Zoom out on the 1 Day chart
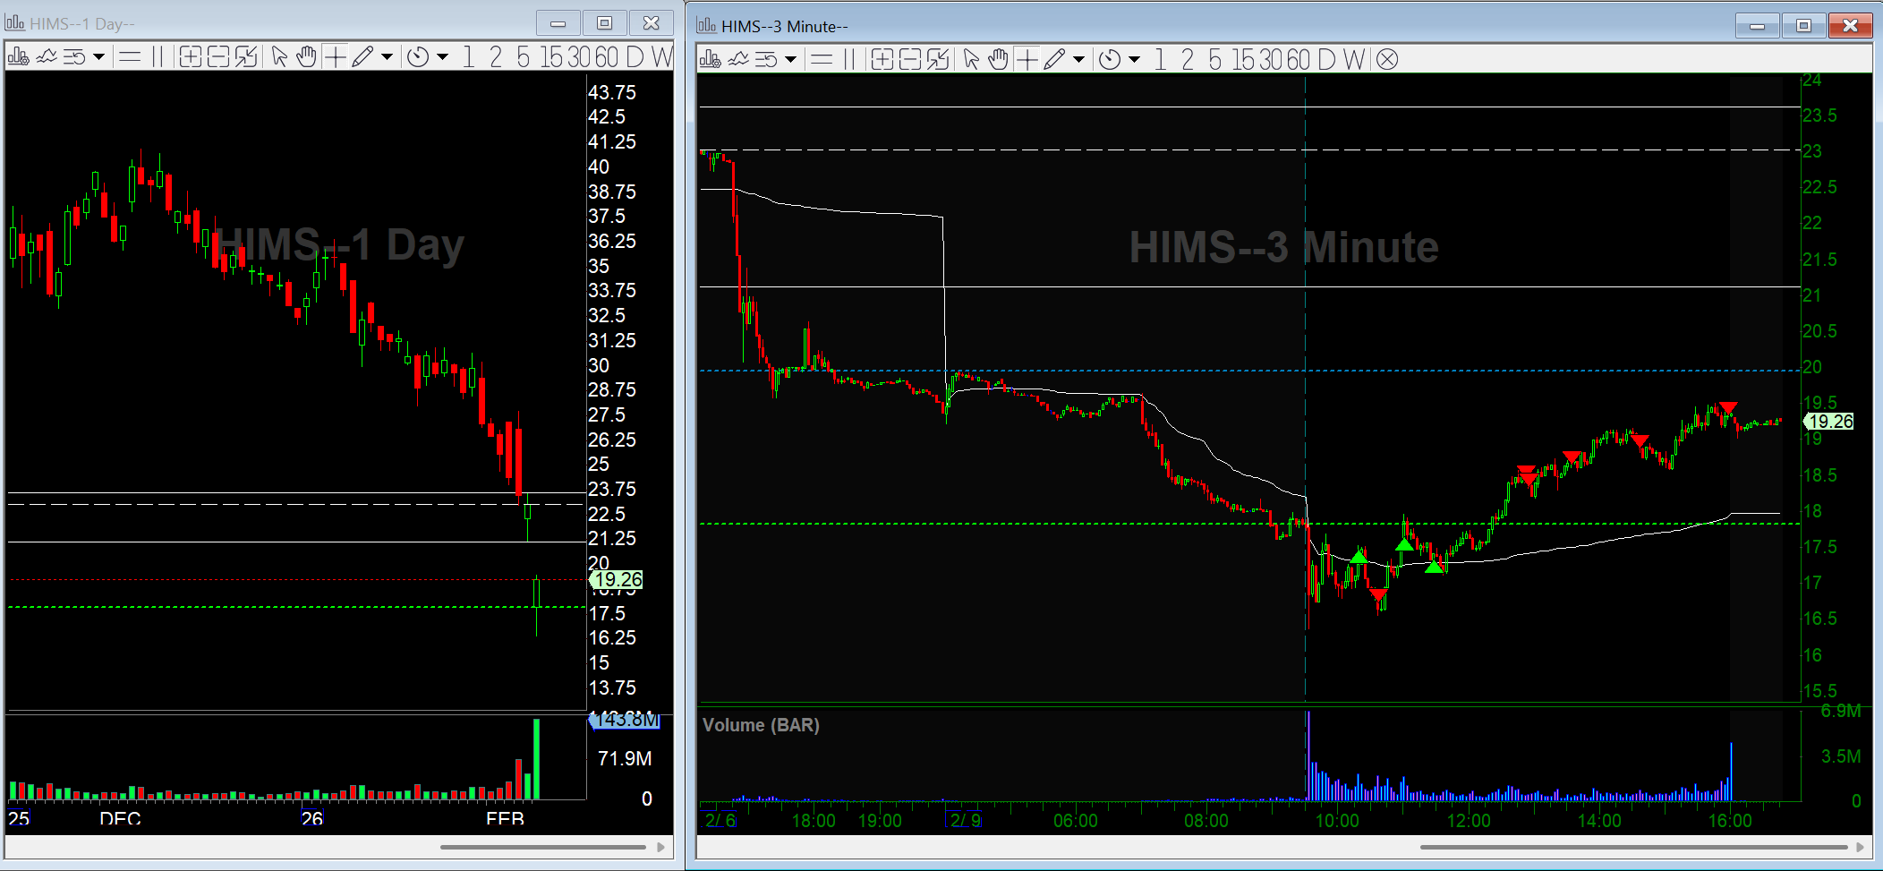Viewport: 1883px width, 871px height. 218,57
